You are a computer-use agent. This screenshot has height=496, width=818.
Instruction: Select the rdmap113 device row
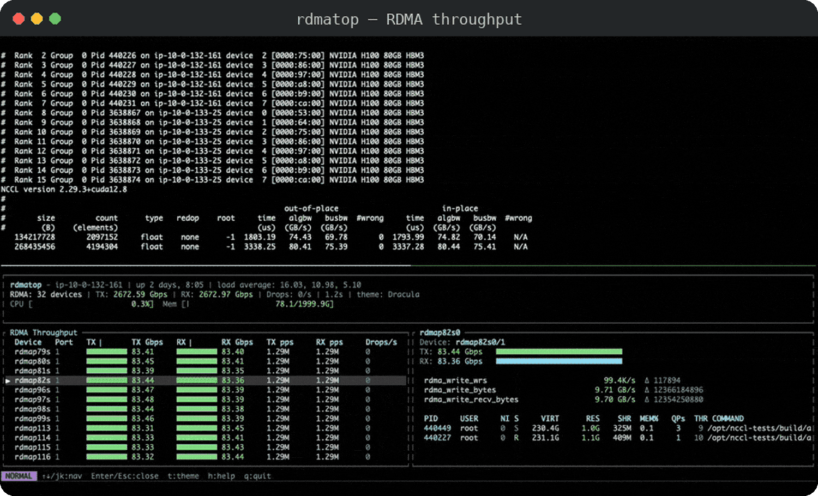(206, 428)
